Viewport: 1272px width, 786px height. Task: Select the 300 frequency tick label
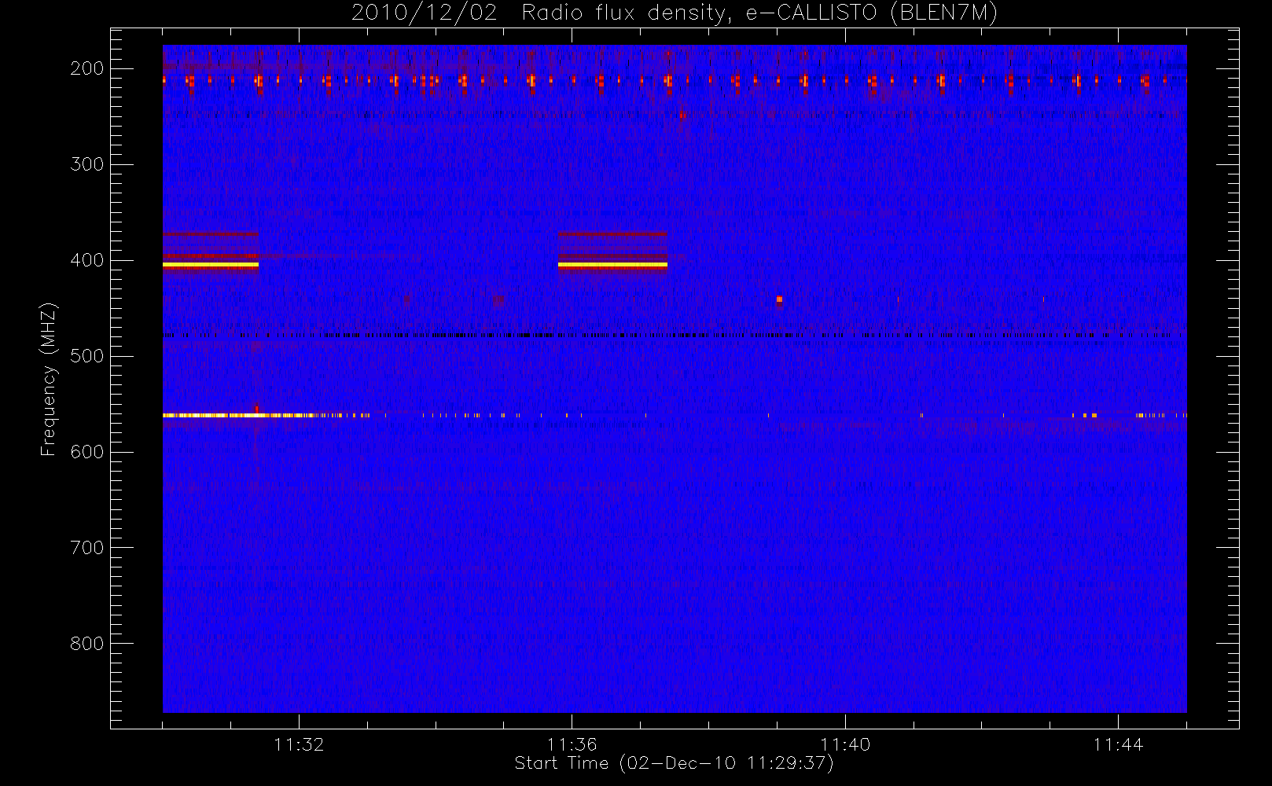[x=87, y=164]
